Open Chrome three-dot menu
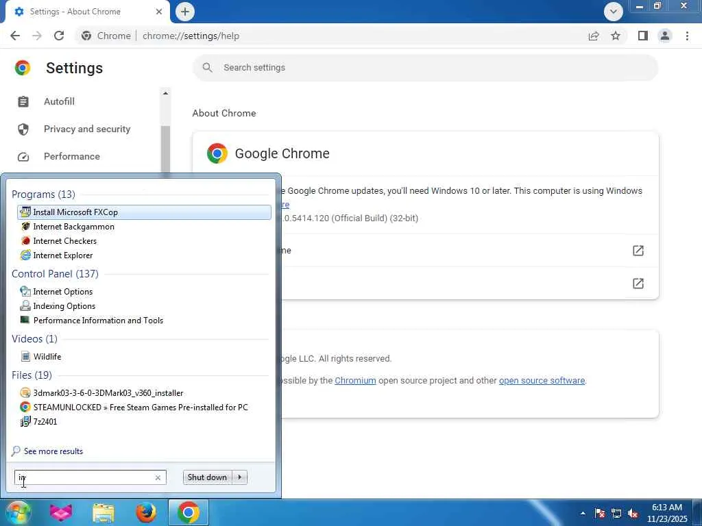 pos(687,36)
